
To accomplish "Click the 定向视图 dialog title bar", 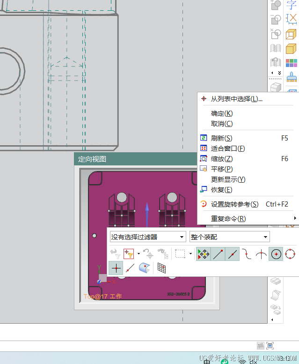I will point(136,159).
